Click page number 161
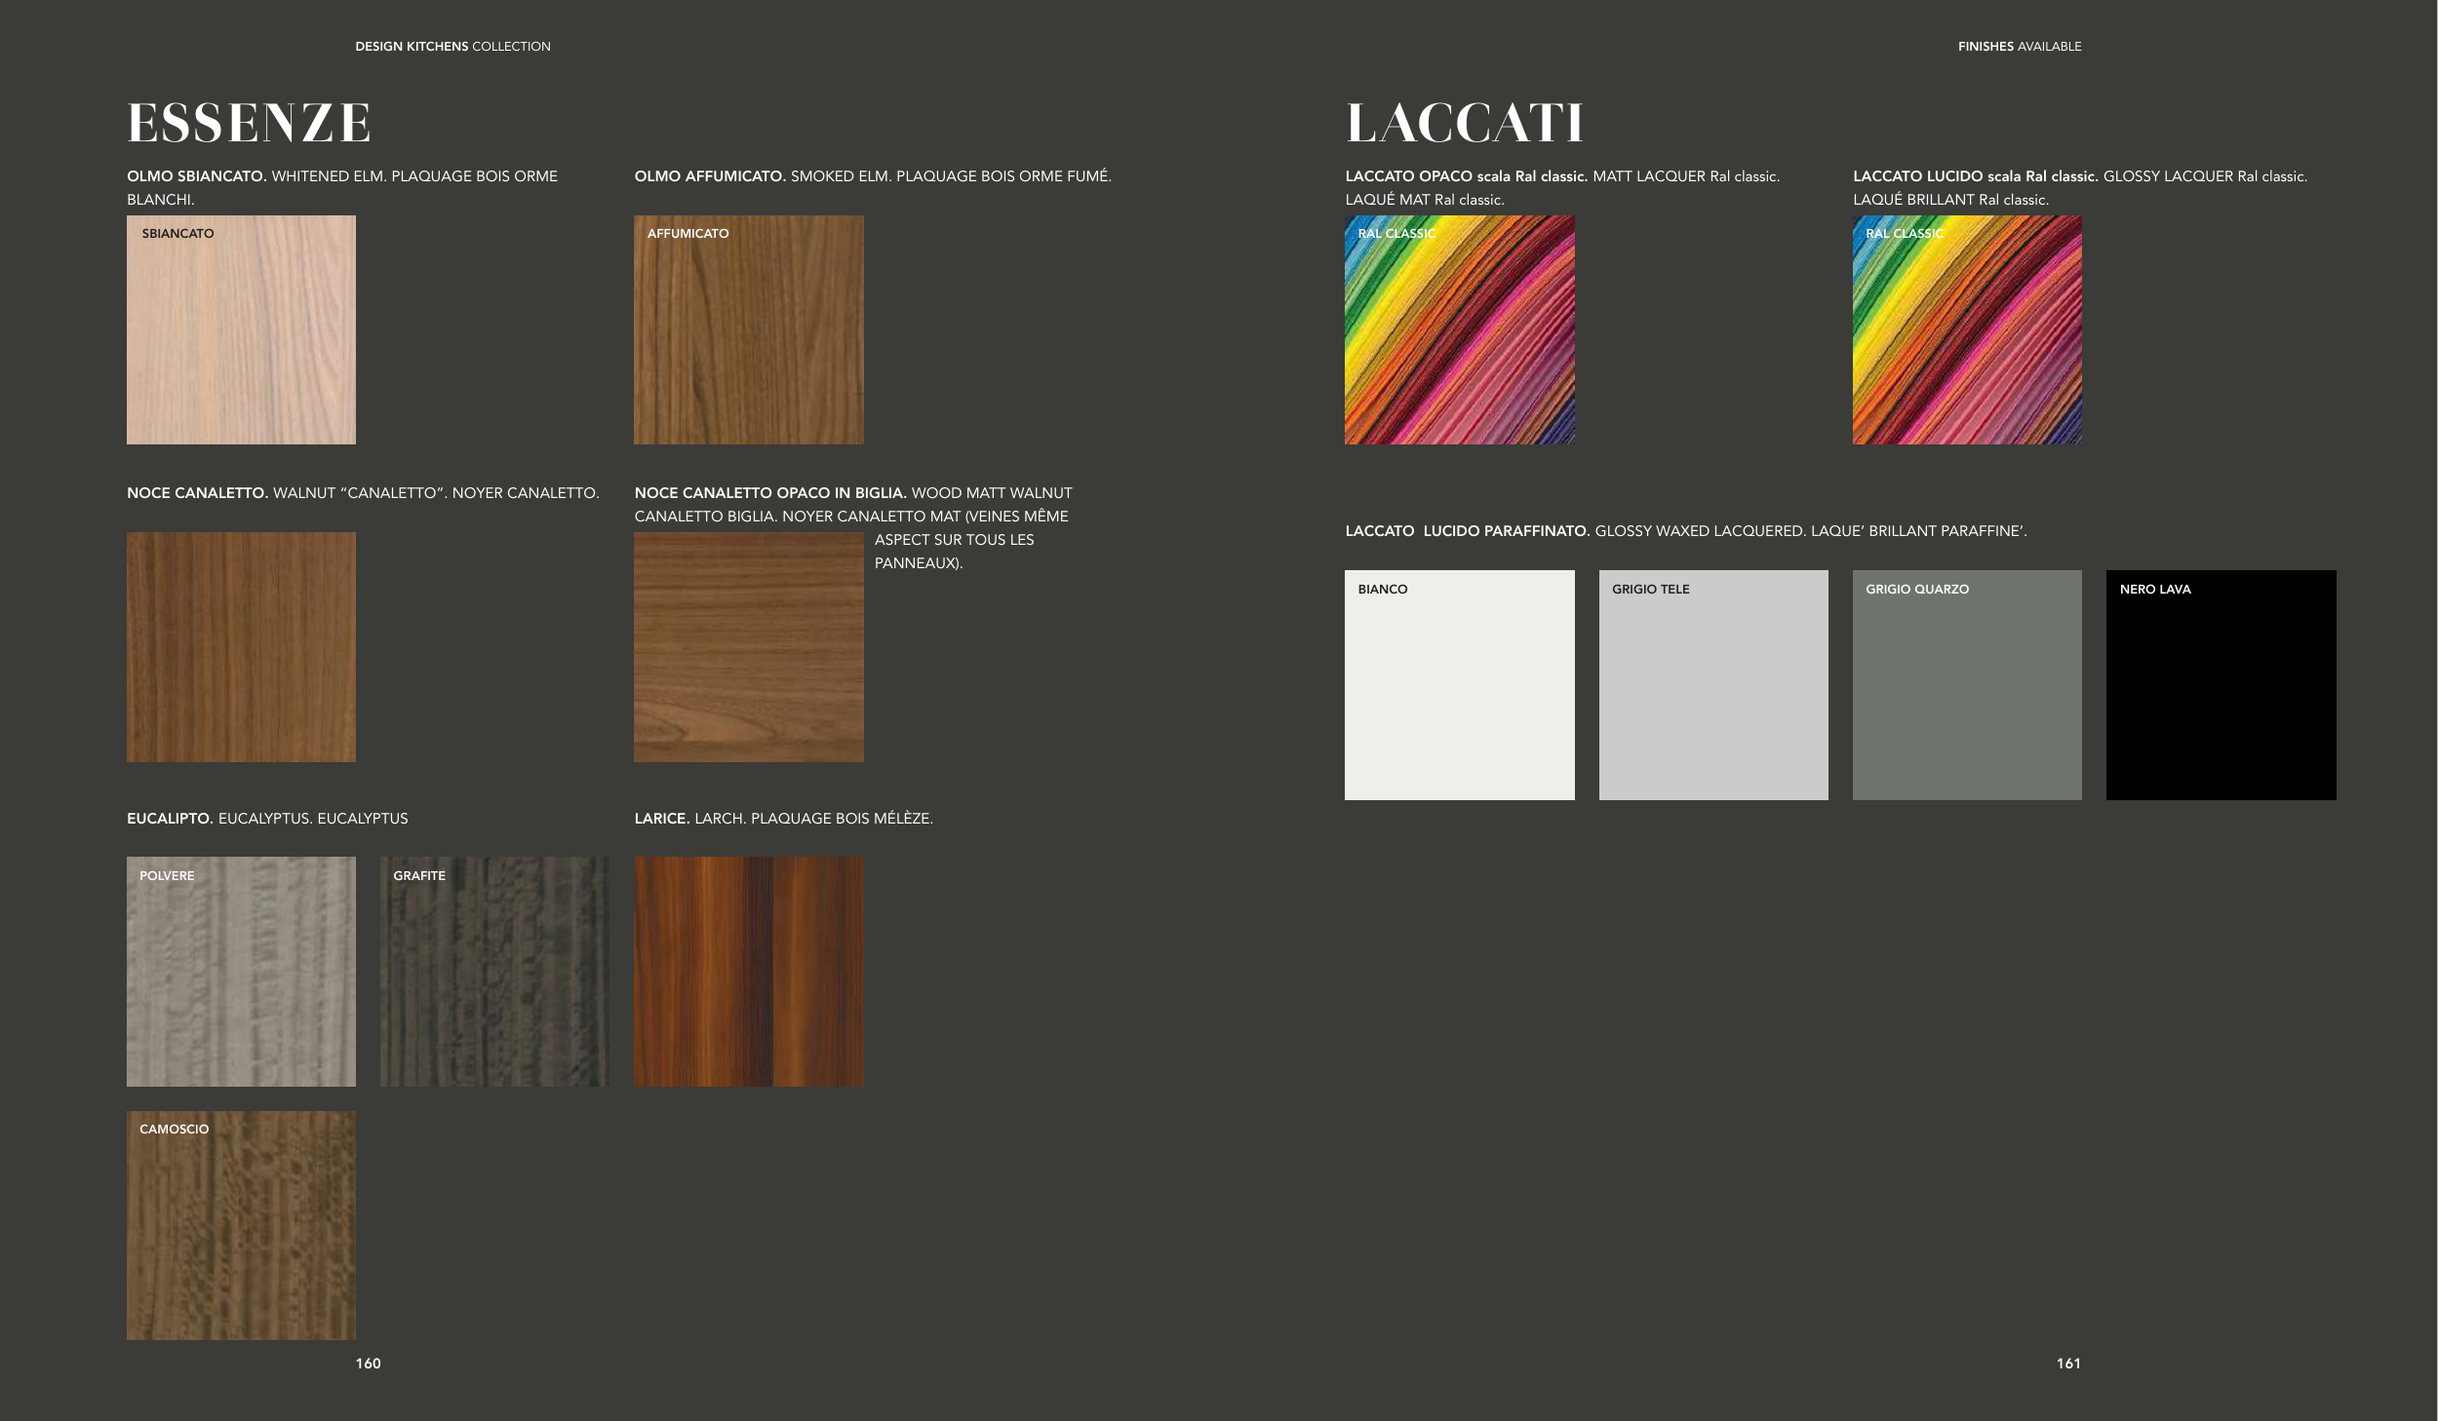The height and width of the screenshot is (1421, 2438). 2068,1363
